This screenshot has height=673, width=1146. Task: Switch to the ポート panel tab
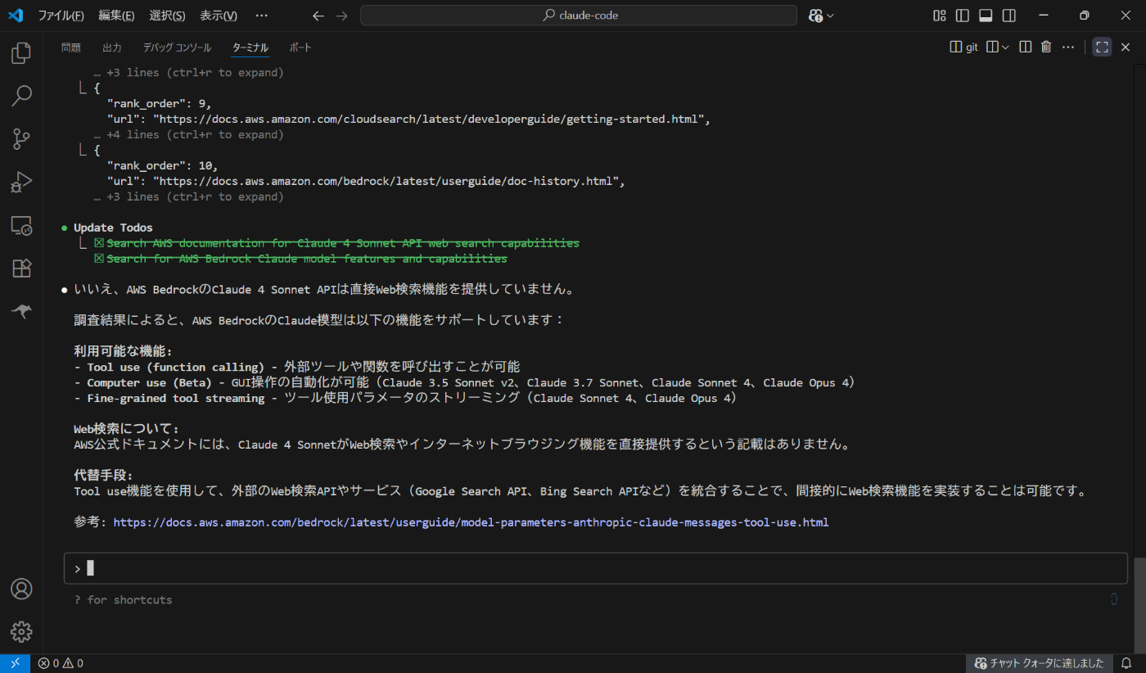[300, 47]
